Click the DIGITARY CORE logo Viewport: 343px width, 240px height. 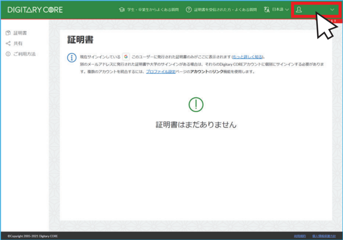pyautogui.click(x=35, y=9)
